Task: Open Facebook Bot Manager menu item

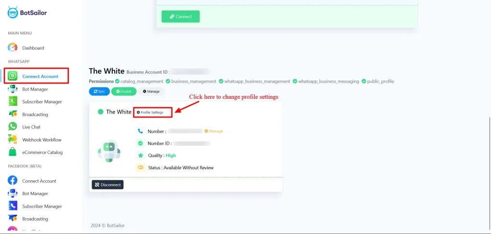Action: (x=35, y=194)
